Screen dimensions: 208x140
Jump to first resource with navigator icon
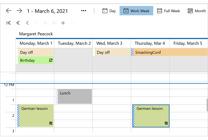pyautogui.click(x=9, y=23)
